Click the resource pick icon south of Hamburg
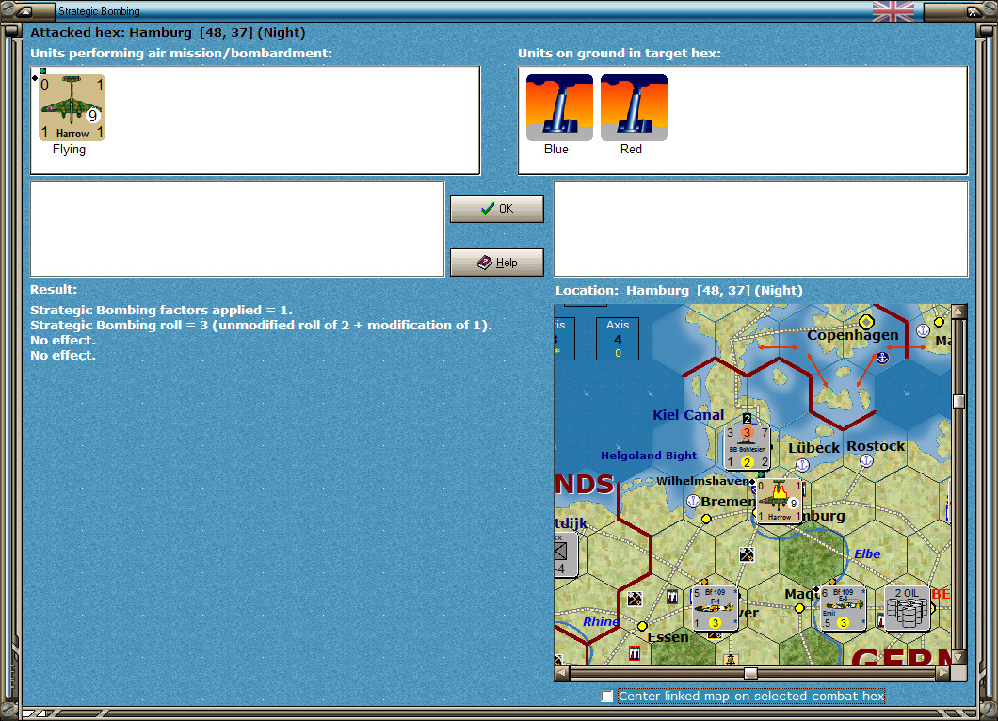This screenshot has width=998, height=721. pyautogui.click(x=747, y=554)
